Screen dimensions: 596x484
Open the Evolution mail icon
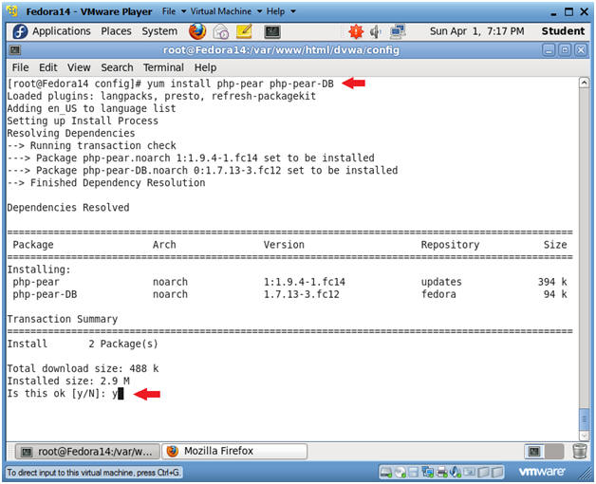tap(221, 31)
